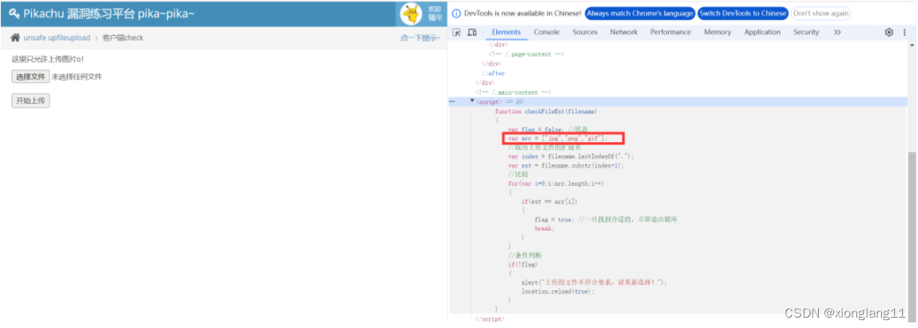Open the Performance tab
Screen dimensions: 918x328
coord(670,32)
